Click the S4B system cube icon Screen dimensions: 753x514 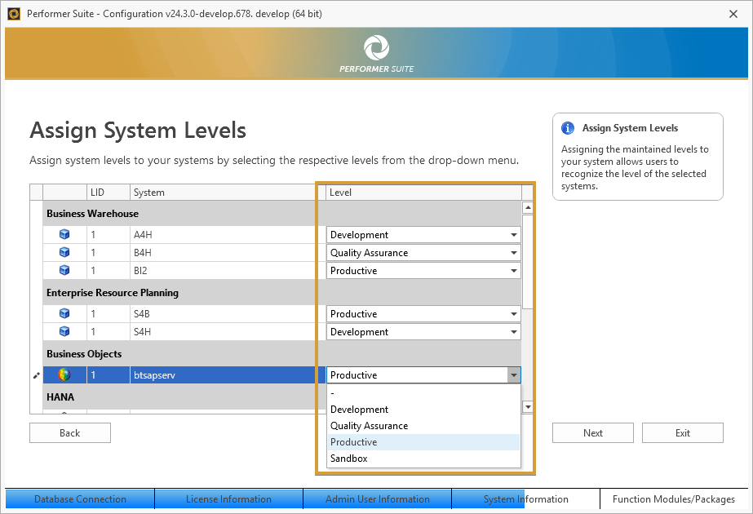click(x=64, y=314)
